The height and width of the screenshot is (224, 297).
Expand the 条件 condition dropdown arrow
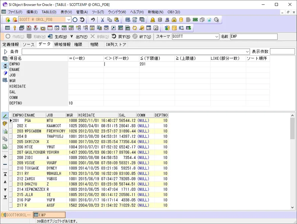[x=247, y=51]
